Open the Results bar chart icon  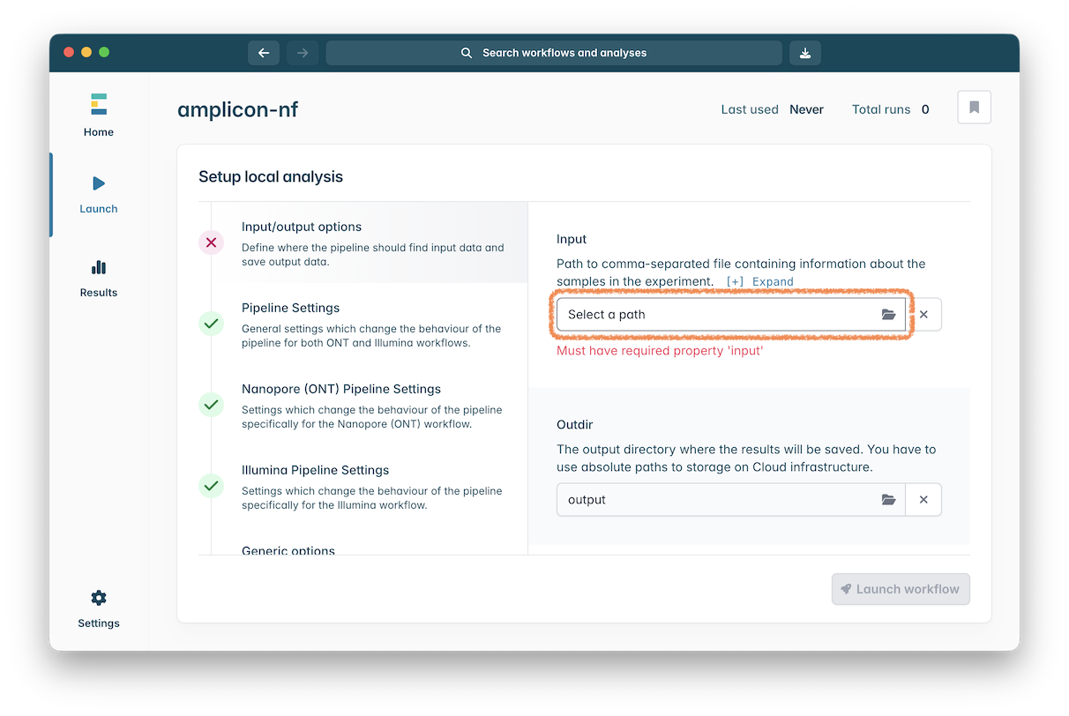click(x=98, y=267)
